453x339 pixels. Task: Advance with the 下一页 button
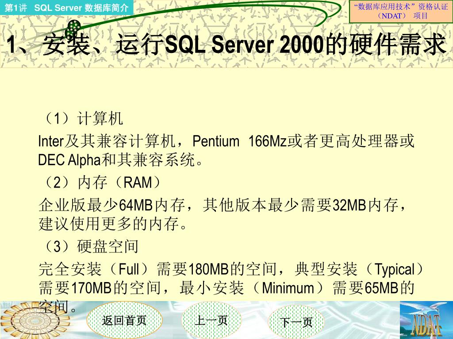296,322
